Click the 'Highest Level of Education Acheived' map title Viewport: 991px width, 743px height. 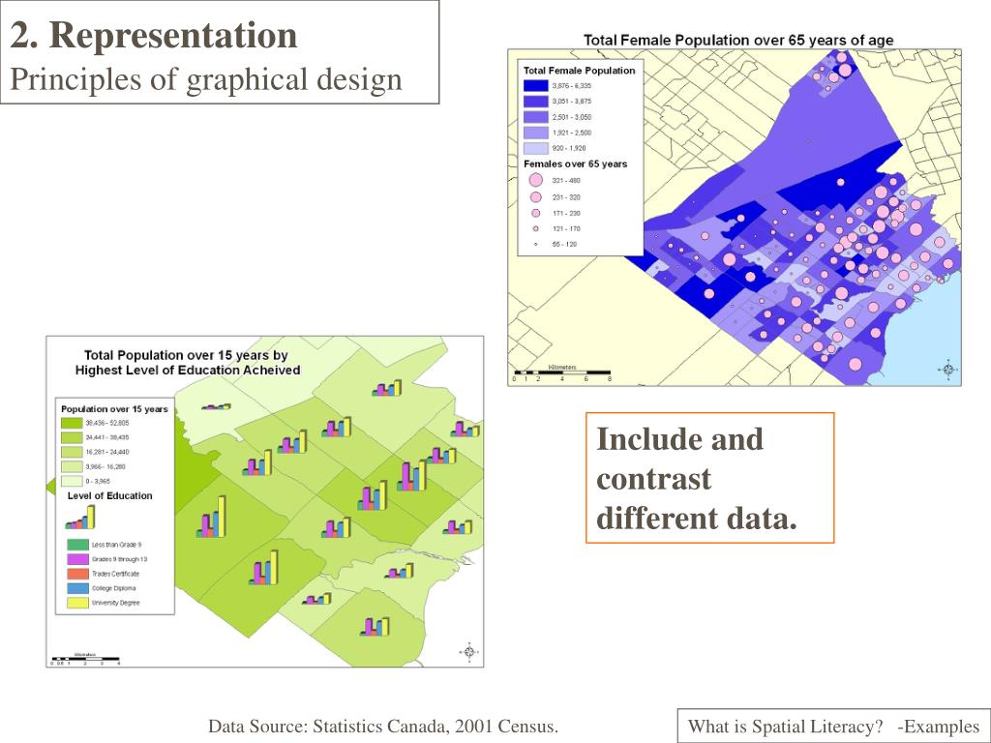tap(187, 371)
